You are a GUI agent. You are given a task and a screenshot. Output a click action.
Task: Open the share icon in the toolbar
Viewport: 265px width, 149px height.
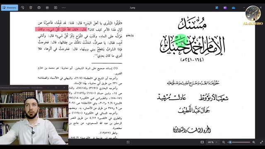(x=47, y=7)
